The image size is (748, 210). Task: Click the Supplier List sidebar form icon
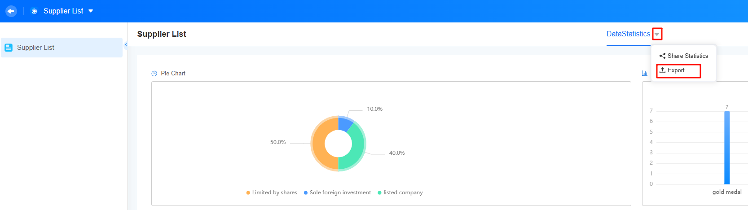click(x=9, y=48)
